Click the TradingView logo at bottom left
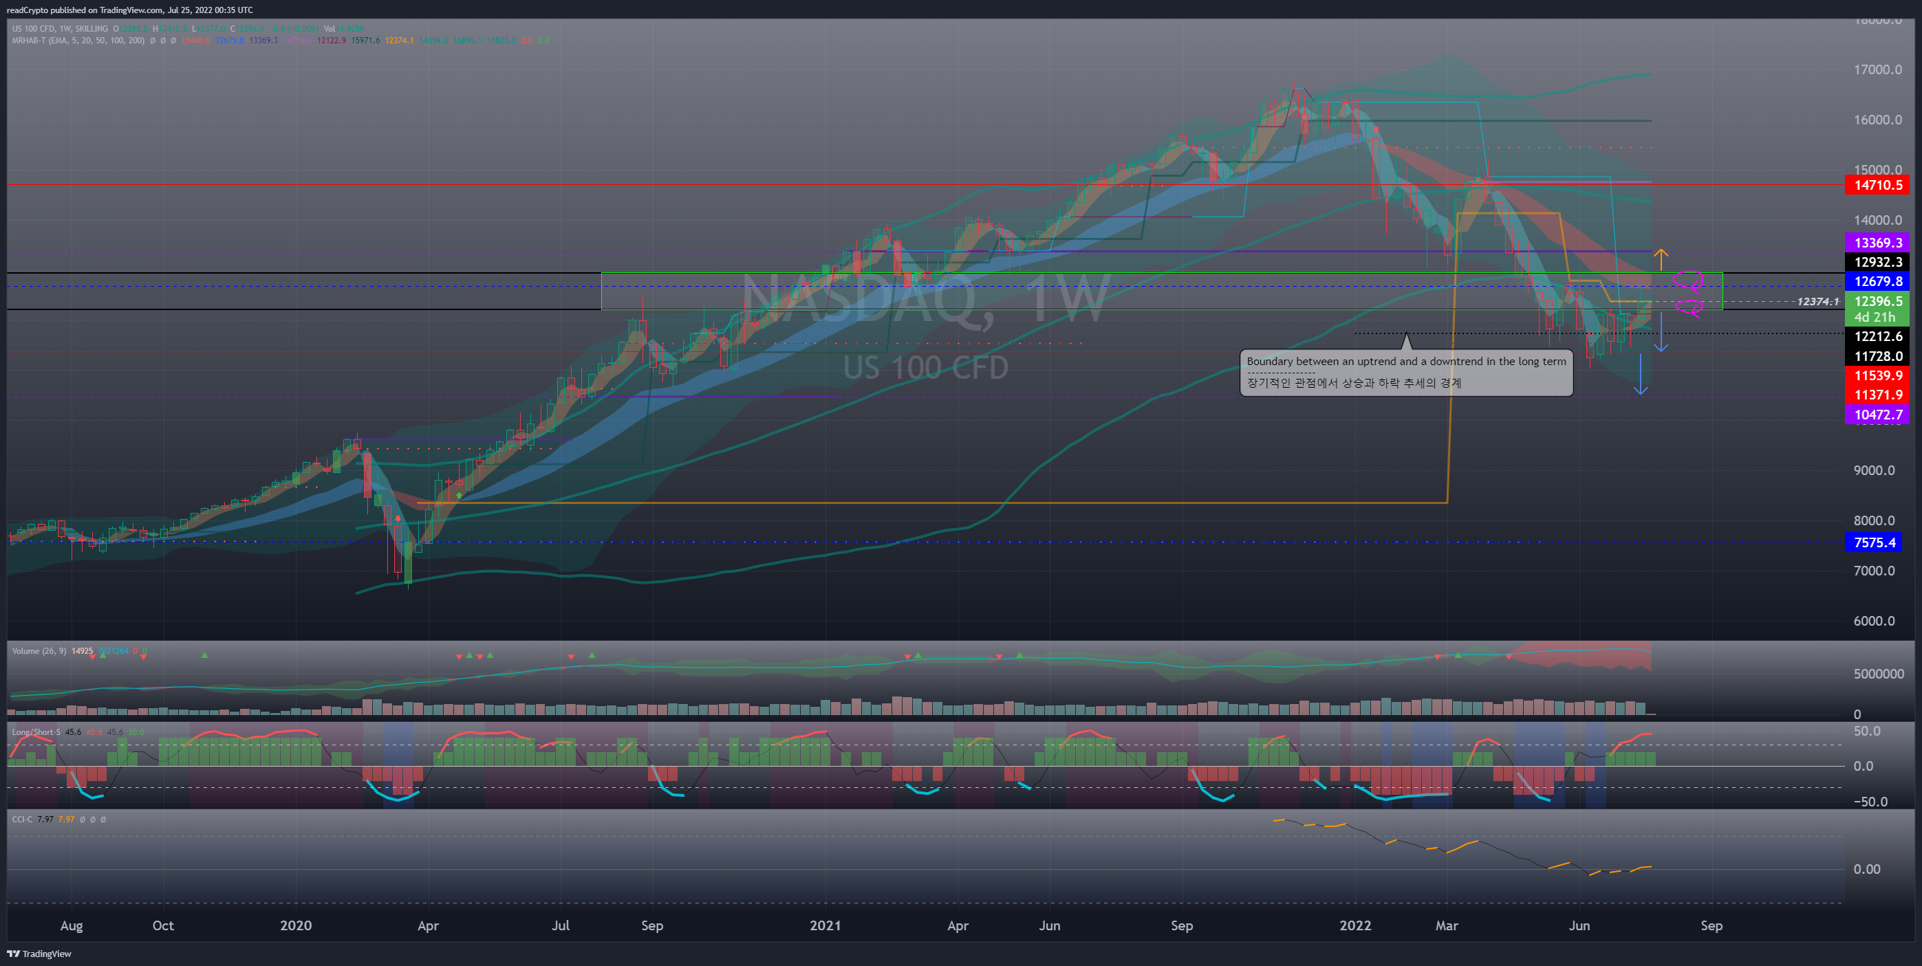1922x966 pixels. click(39, 954)
